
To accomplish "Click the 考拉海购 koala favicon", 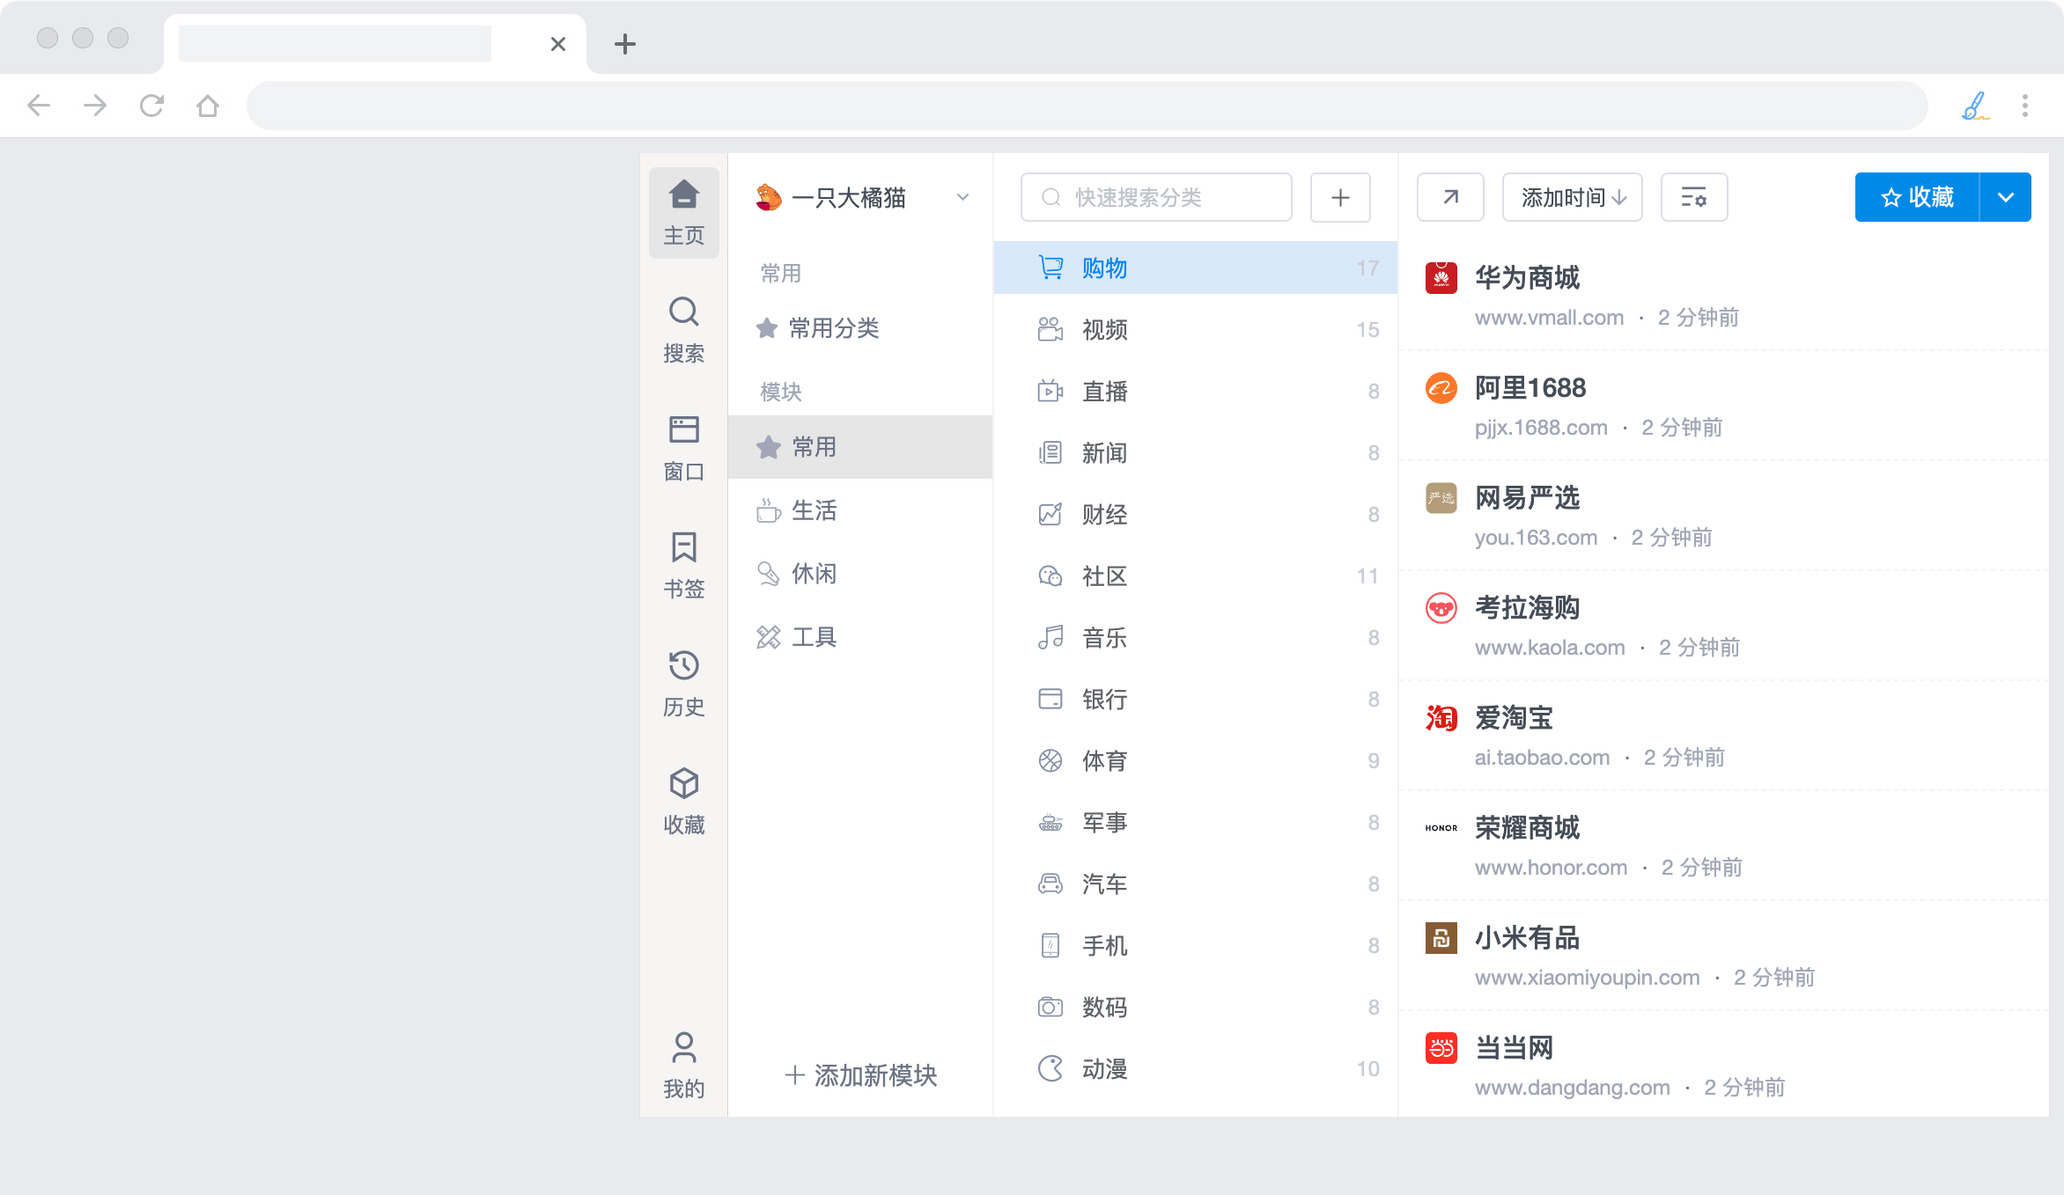I will (x=1441, y=608).
